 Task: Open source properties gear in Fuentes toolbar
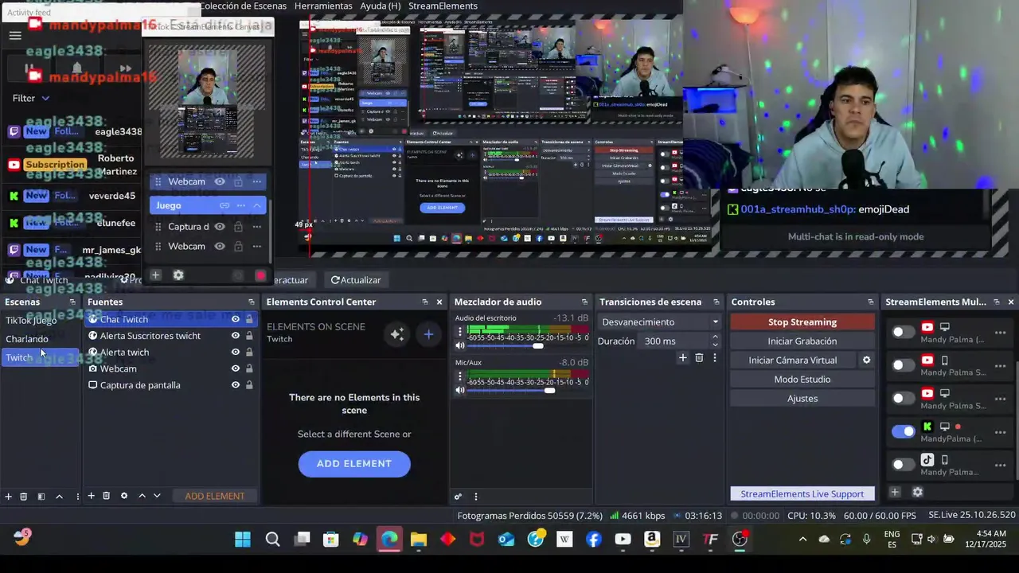pos(123,496)
